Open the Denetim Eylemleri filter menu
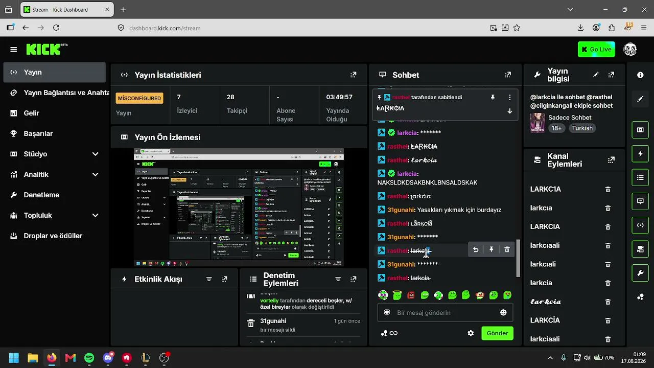Viewport: 654px width, 368px height. coord(338,279)
